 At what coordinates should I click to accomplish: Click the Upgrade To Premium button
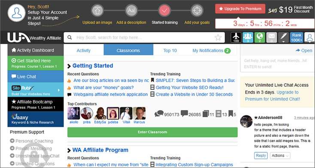tap(240, 9)
